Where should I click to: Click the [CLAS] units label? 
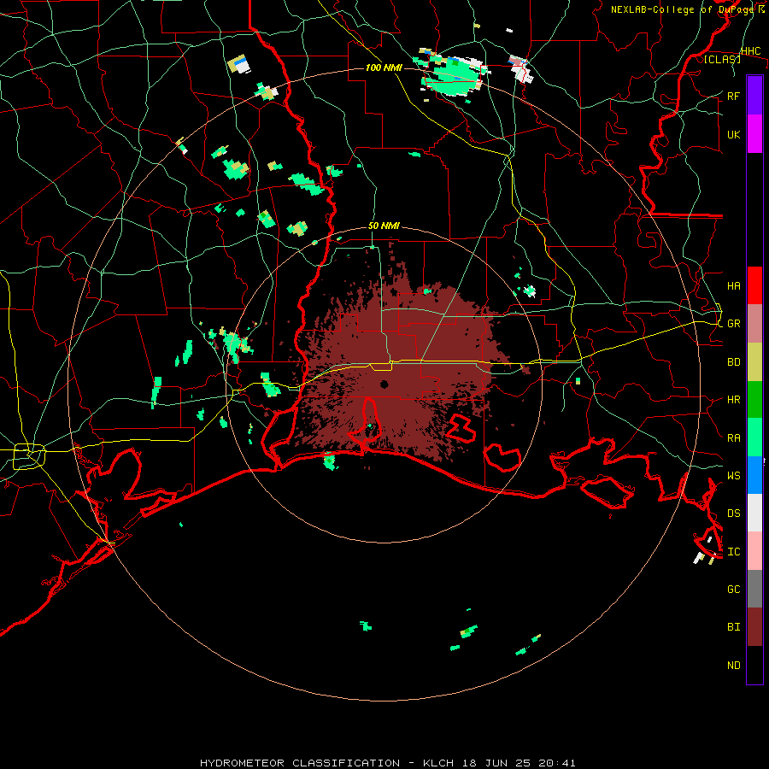point(722,59)
